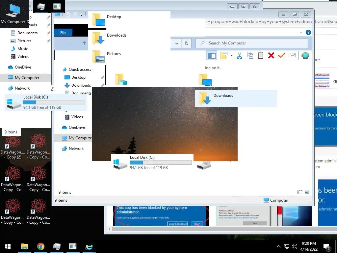The width and height of the screenshot is (337, 253).
Task: Open the blue Help question mark
Action: (x=308, y=32)
